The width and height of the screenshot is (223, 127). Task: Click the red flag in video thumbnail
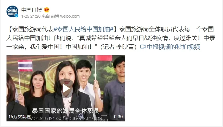104,58
